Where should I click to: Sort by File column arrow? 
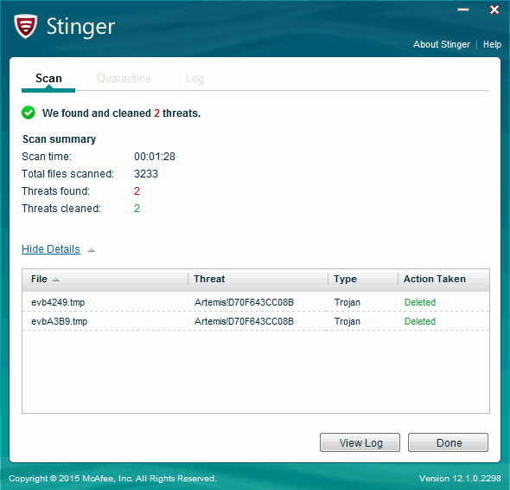[x=56, y=280]
